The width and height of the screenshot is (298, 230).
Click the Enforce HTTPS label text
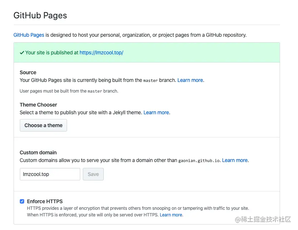click(x=45, y=201)
